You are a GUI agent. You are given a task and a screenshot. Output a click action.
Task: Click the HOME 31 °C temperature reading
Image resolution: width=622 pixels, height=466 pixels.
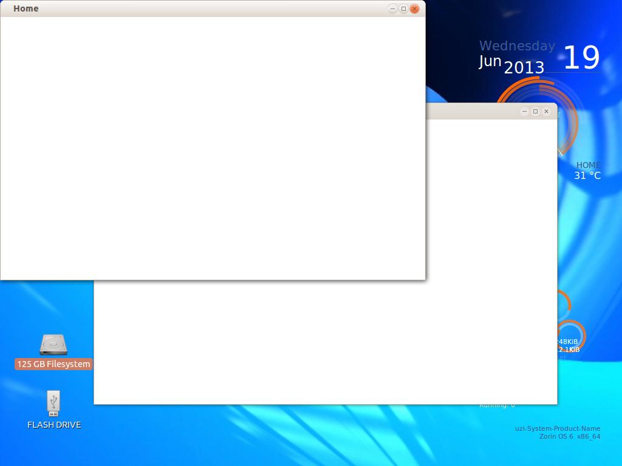[x=587, y=175]
